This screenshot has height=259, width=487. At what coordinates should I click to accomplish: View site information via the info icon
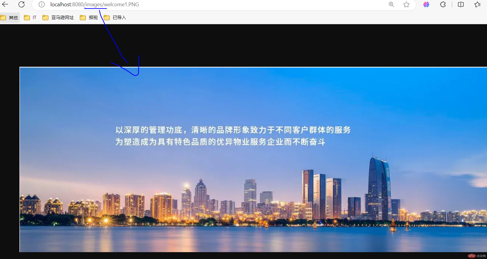click(x=42, y=4)
